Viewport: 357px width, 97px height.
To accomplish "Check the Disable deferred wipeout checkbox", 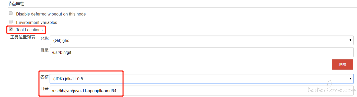I will [x=11, y=13].
